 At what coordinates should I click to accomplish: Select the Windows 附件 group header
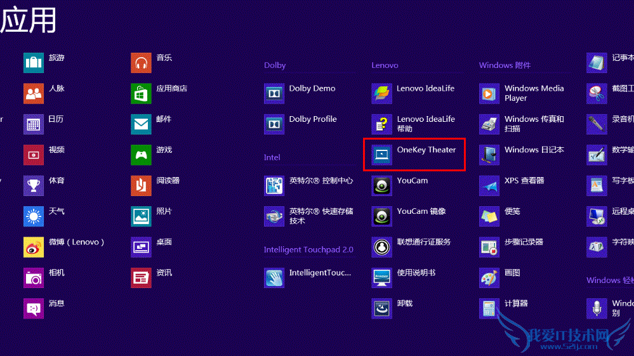click(505, 65)
